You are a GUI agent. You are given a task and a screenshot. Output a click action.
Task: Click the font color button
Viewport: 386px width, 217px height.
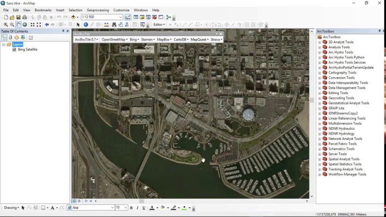[x=152, y=208]
